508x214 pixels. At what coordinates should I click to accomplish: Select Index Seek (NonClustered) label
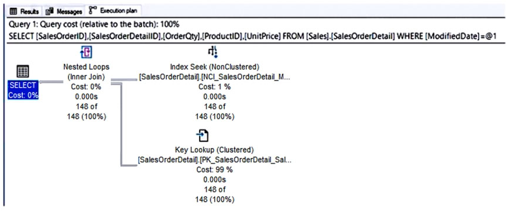(x=215, y=67)
